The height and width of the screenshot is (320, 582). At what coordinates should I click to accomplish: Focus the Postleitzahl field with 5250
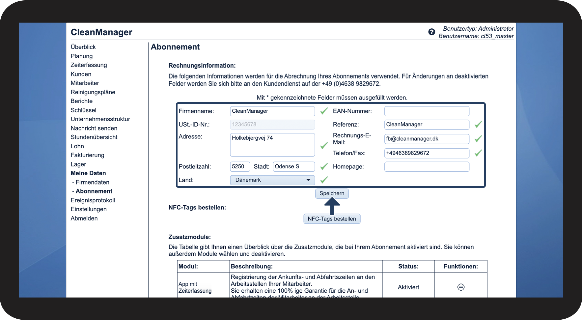pos(240,167)
